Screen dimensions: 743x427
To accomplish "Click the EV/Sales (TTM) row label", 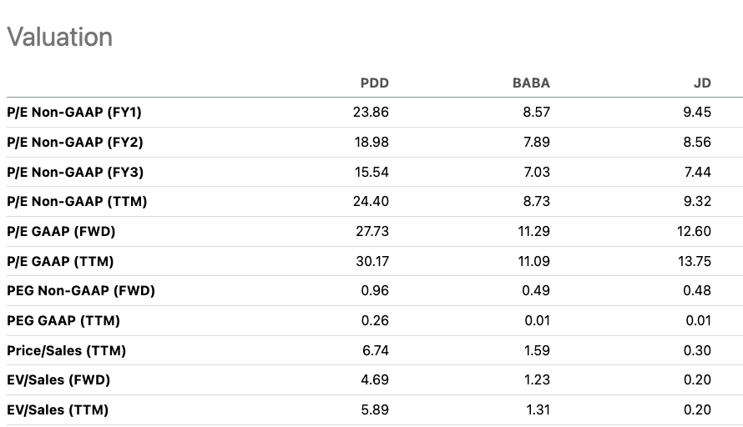I will click(x=58, y=409).
